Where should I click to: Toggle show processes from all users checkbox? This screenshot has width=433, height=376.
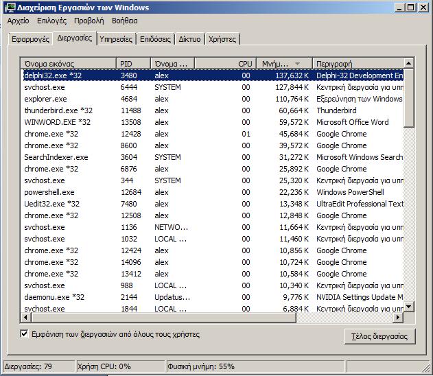[x=24, y=334]
